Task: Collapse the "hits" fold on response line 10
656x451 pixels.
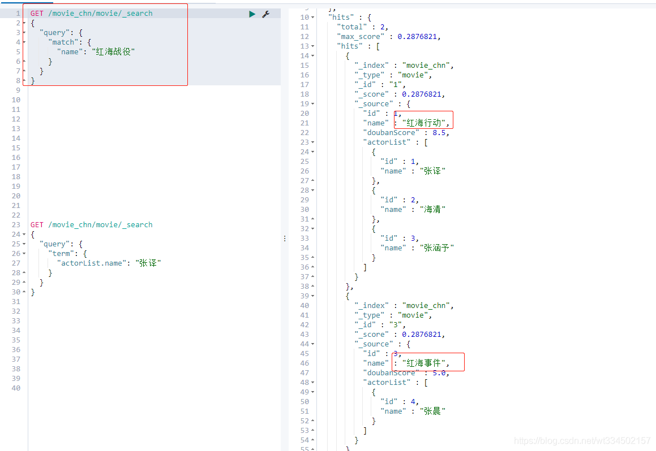Action: pos(312,17)
